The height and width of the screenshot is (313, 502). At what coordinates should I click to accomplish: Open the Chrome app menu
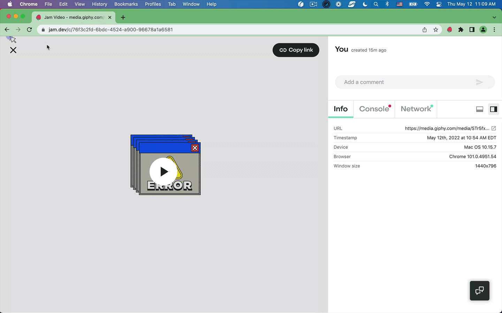[29, 4]
